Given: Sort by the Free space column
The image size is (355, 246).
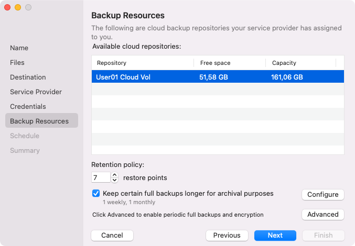Looking at the screenshot, I should click(230, 63).
